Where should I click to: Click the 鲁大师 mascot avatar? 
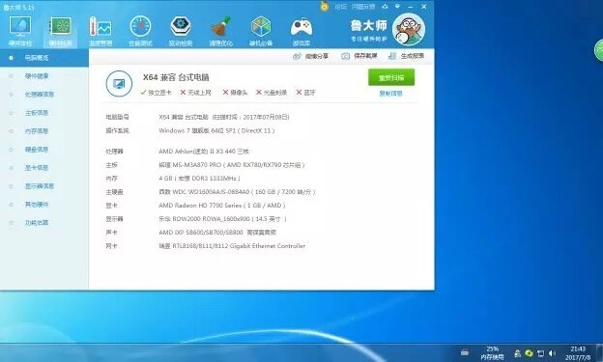(409, 29)
